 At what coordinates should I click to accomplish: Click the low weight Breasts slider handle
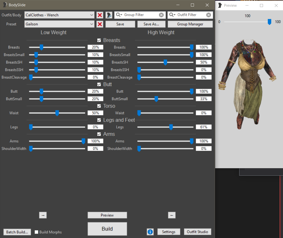[41, 47]
